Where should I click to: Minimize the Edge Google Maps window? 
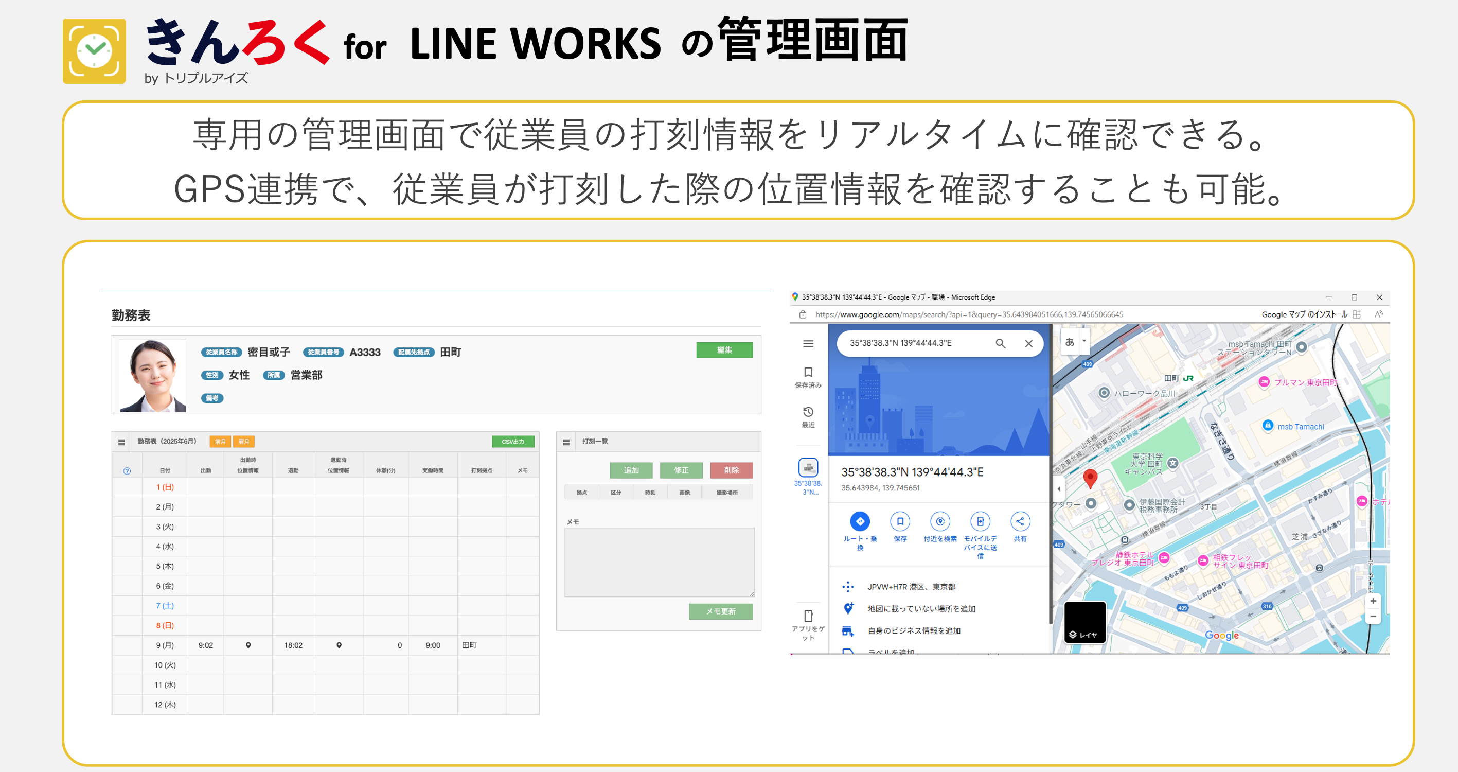[x=1329, y=297]
